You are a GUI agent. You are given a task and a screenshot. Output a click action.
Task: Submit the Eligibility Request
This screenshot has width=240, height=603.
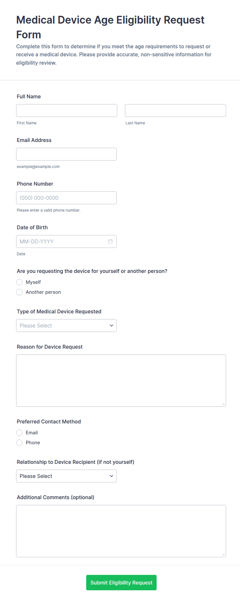tap(121, 583)
